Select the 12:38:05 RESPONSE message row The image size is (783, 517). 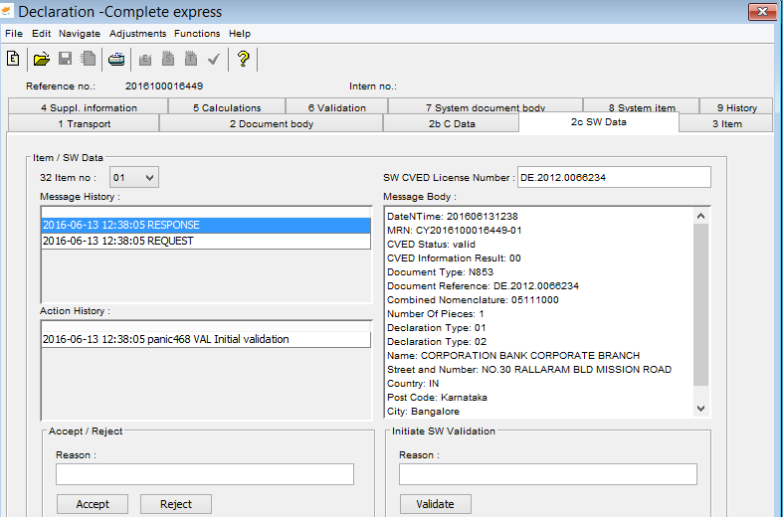coord(206,225)
